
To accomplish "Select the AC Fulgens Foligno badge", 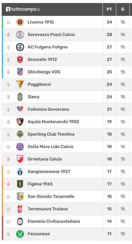I will [x=20, y=47].
